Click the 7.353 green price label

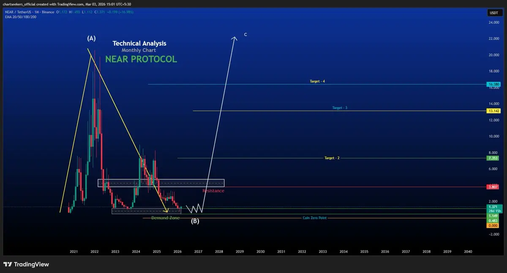coord(493,158)
